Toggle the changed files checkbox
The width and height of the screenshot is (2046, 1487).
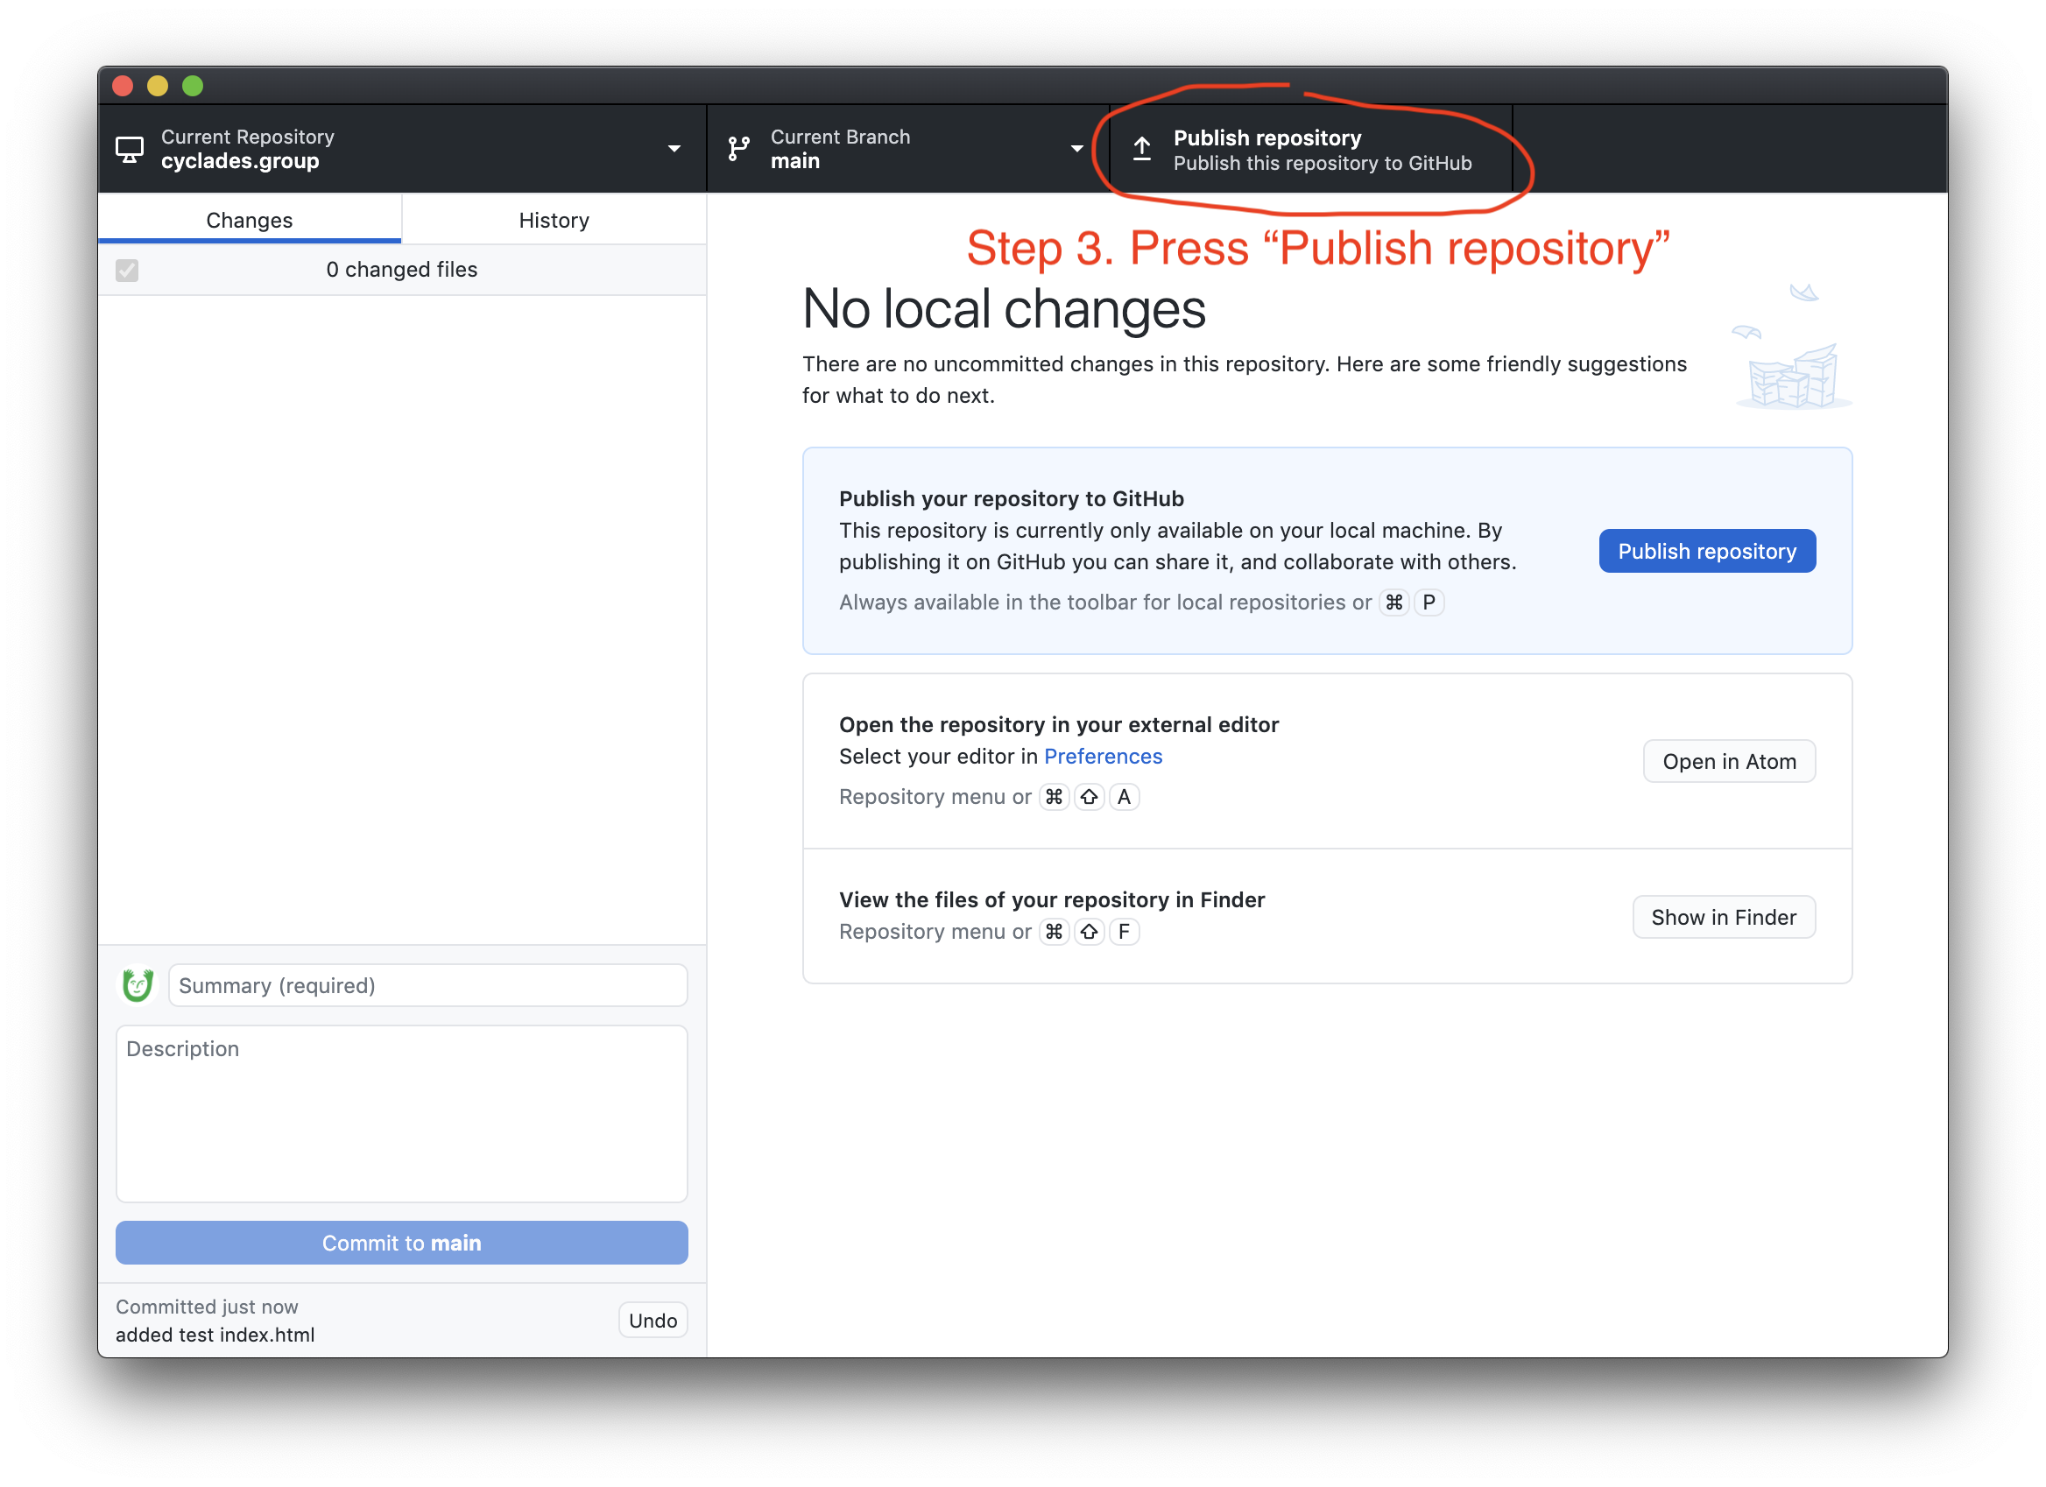(x=127, y=270)
